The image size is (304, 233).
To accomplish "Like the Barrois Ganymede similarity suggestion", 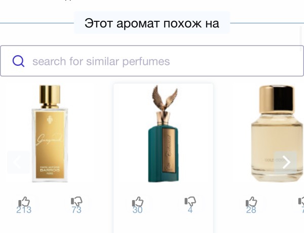I will tap(24, 202).
